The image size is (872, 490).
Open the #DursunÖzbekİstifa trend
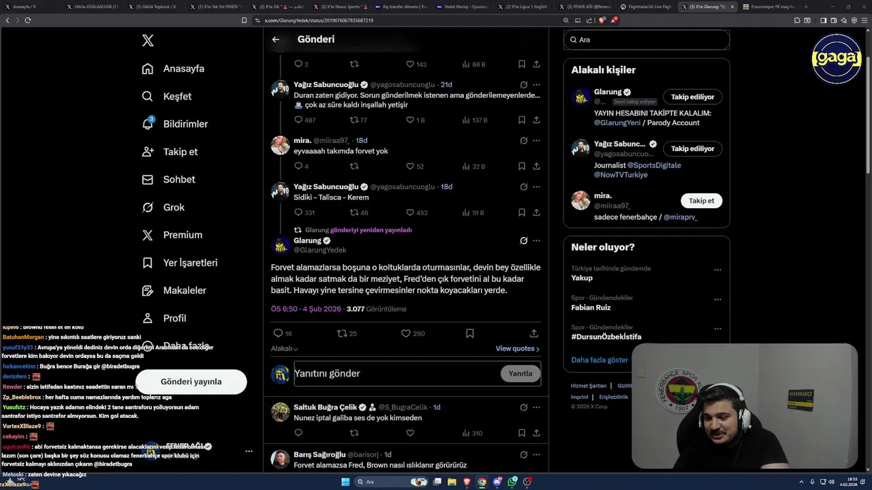(606, 337)
